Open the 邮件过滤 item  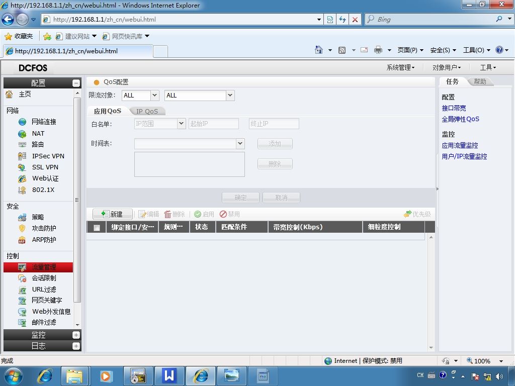pos(44,322)
